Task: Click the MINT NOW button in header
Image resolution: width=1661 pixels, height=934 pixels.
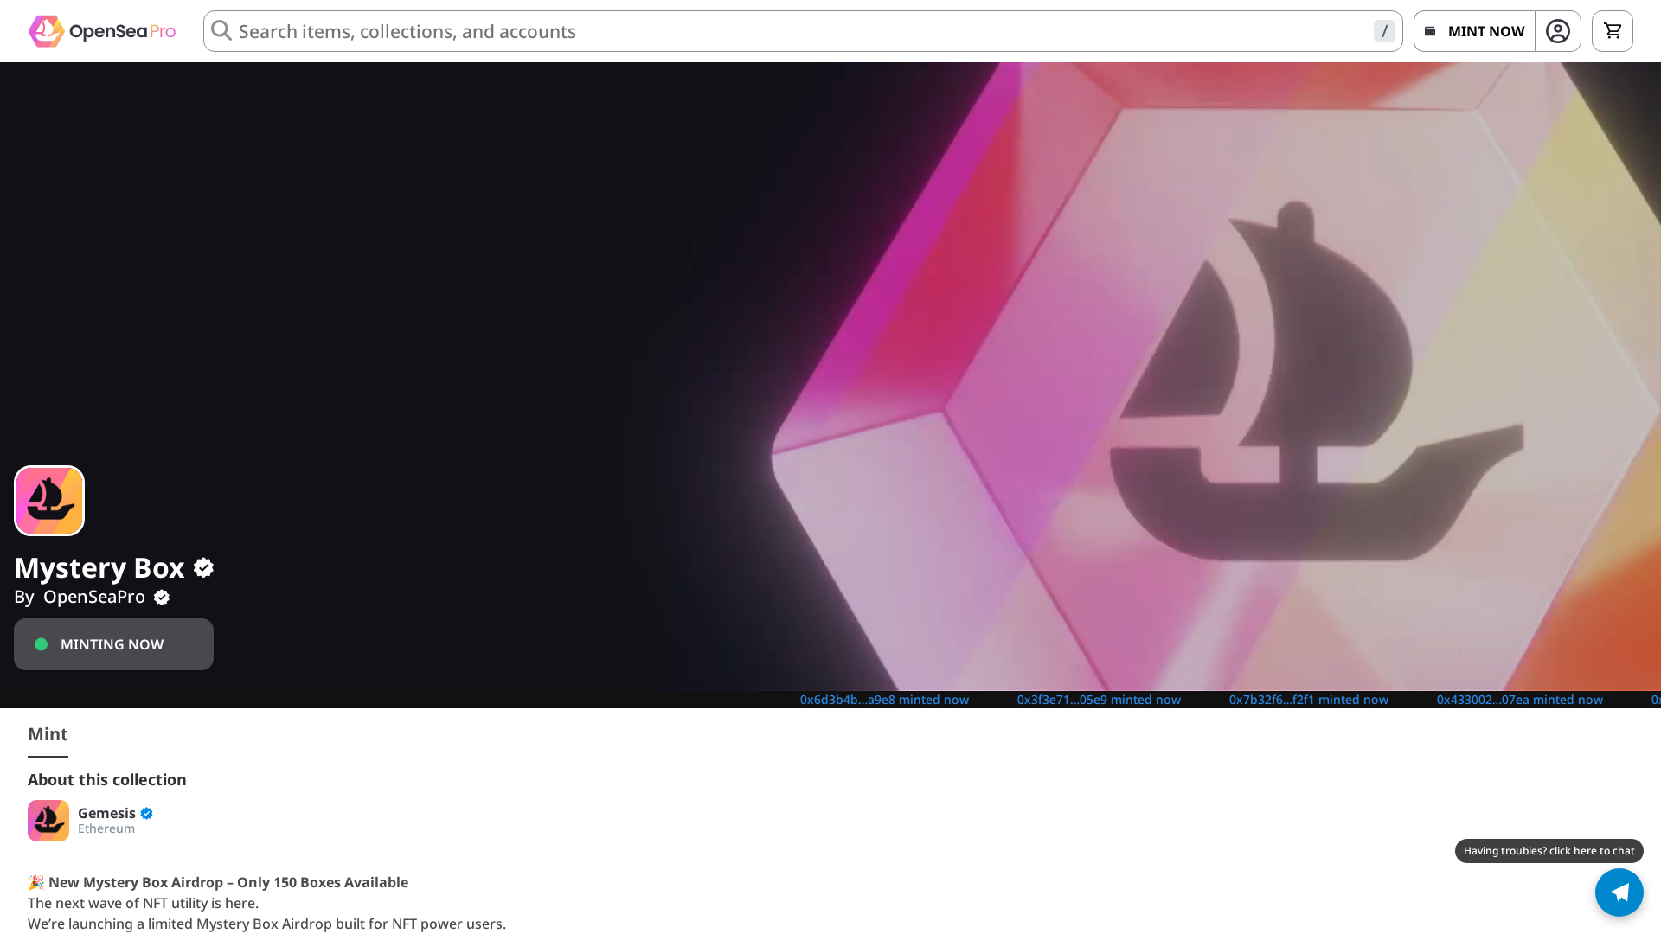Action: coord(1474,31)
